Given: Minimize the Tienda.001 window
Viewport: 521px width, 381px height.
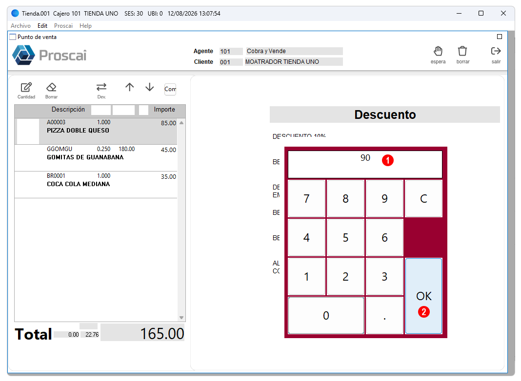Looking at the screenshot, I should tap(459, 13).
